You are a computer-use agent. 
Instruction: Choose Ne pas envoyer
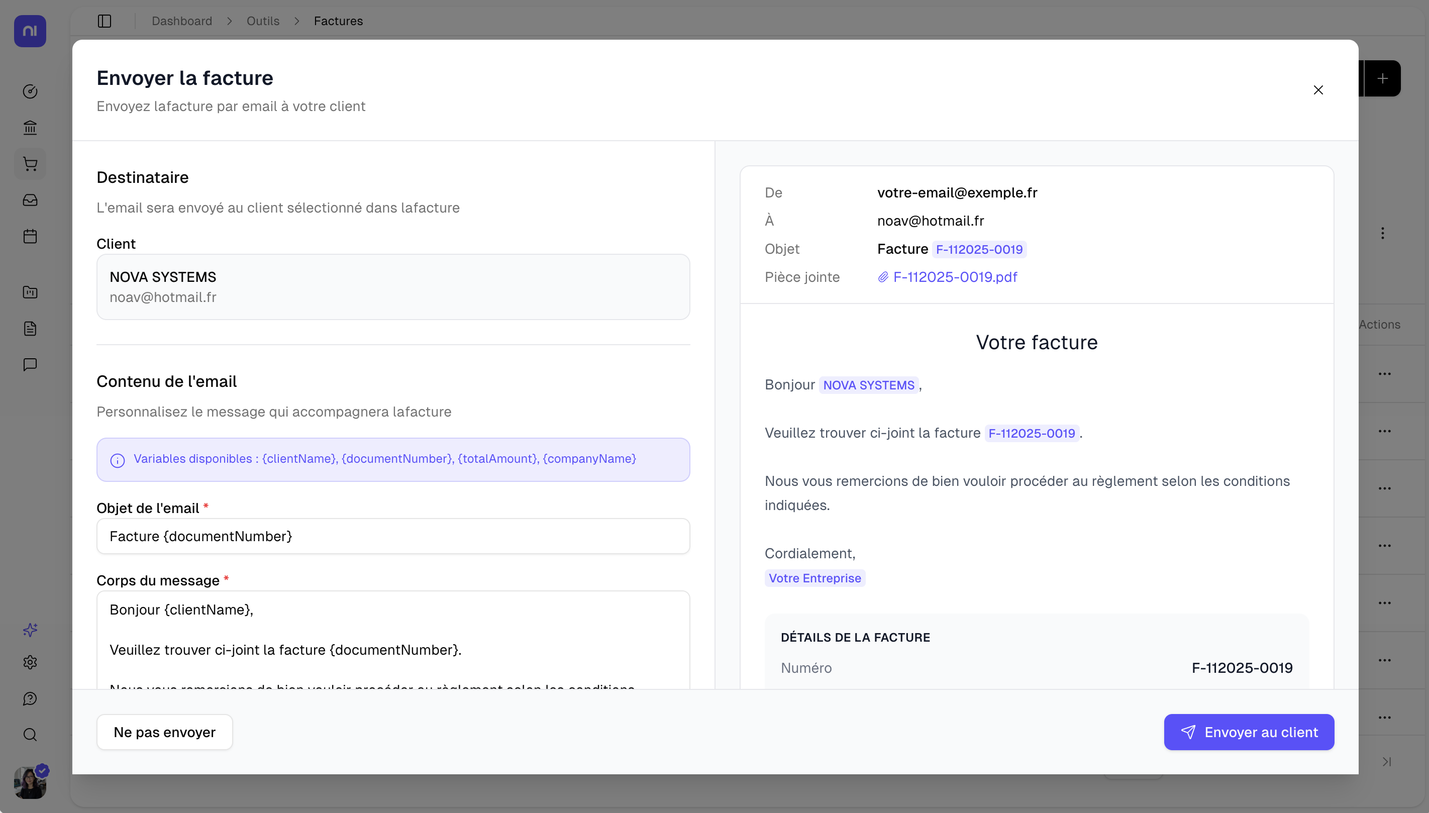[164, 732]
